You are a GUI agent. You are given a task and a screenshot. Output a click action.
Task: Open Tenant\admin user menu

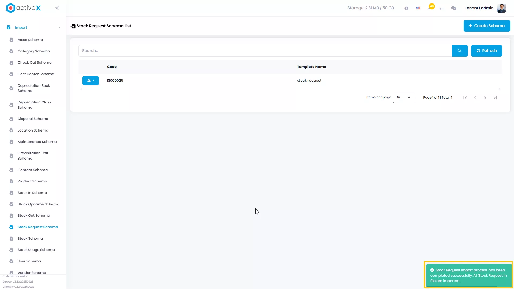click(x=479, y=8)
